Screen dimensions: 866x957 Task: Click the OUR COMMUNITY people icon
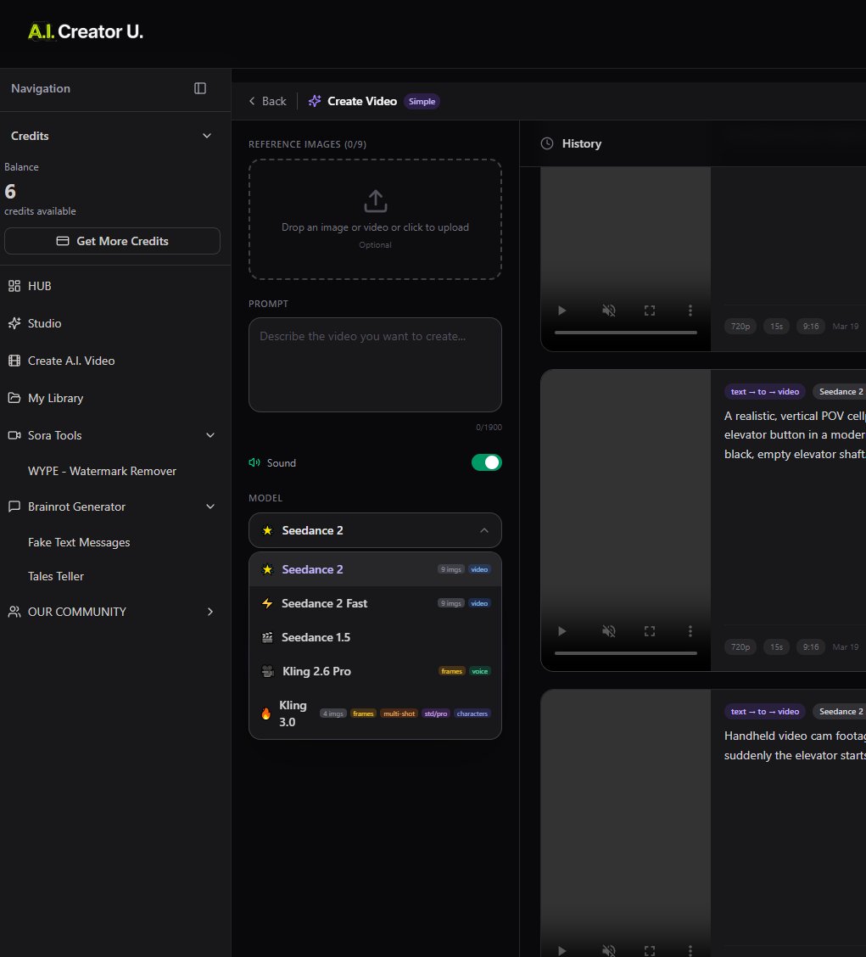tap(14, 612)
